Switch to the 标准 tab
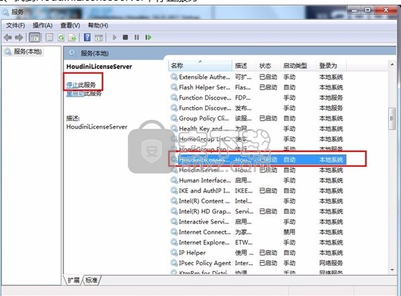This screenshot has width=401, height=296. pyautogui.click(x=92, y=280)
